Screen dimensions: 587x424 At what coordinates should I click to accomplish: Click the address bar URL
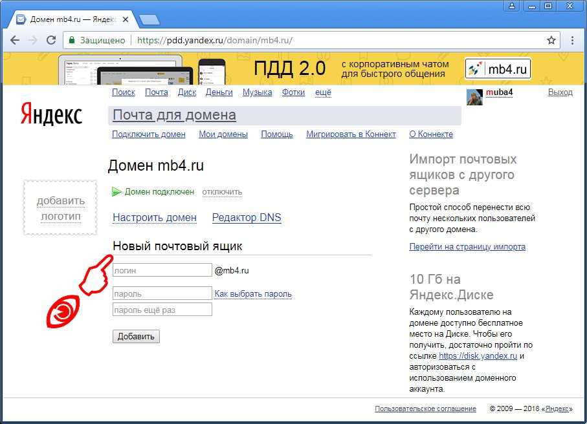214,40
